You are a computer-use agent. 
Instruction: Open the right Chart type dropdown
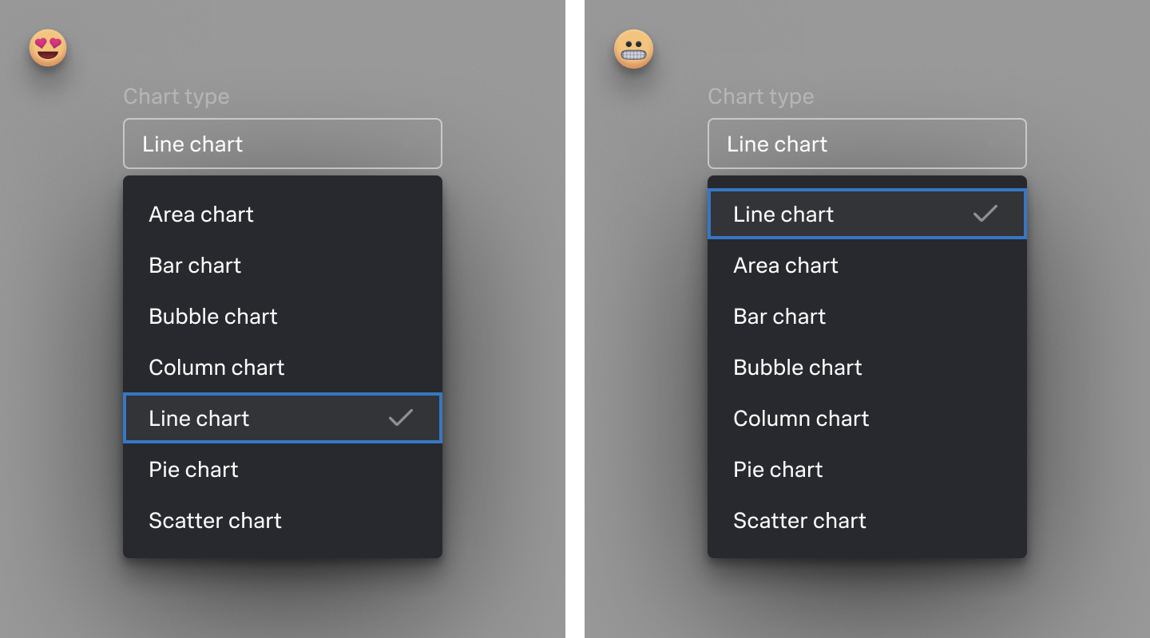point(866,144)
